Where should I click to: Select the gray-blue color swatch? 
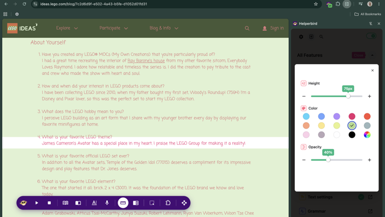coord(367,125)
